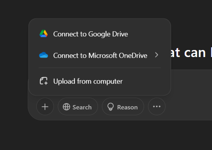This screenshot has width=212, height=150.
Task: Toggle the Search web option
Action: [x=78, y=107]
